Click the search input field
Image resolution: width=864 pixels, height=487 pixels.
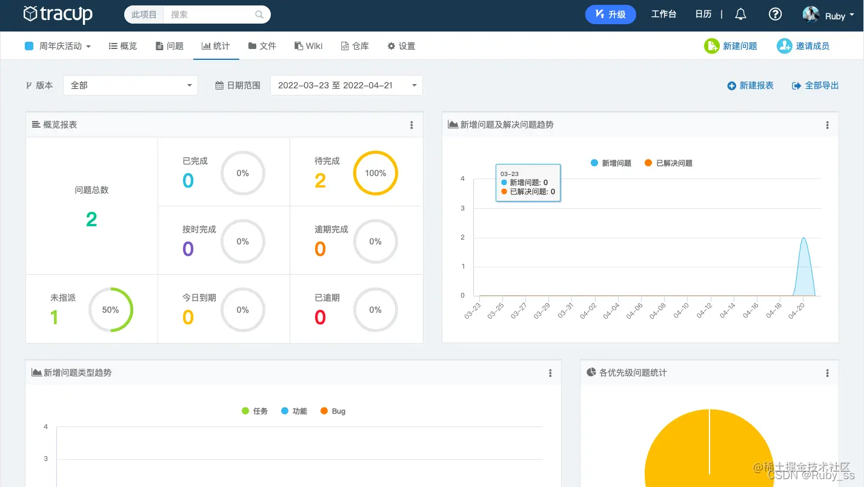(209, 15)
